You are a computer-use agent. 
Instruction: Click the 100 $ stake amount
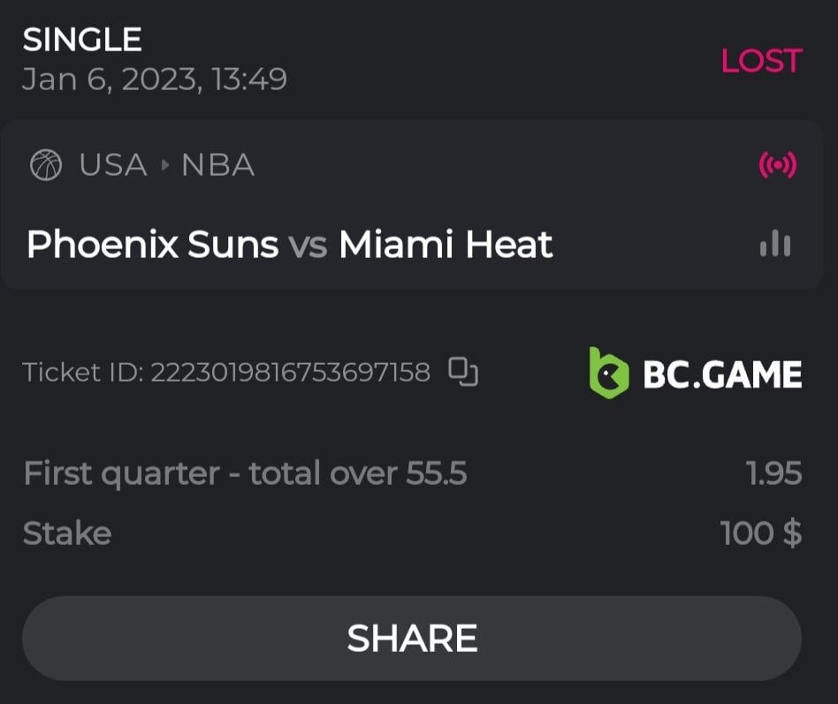pos(761,534)
